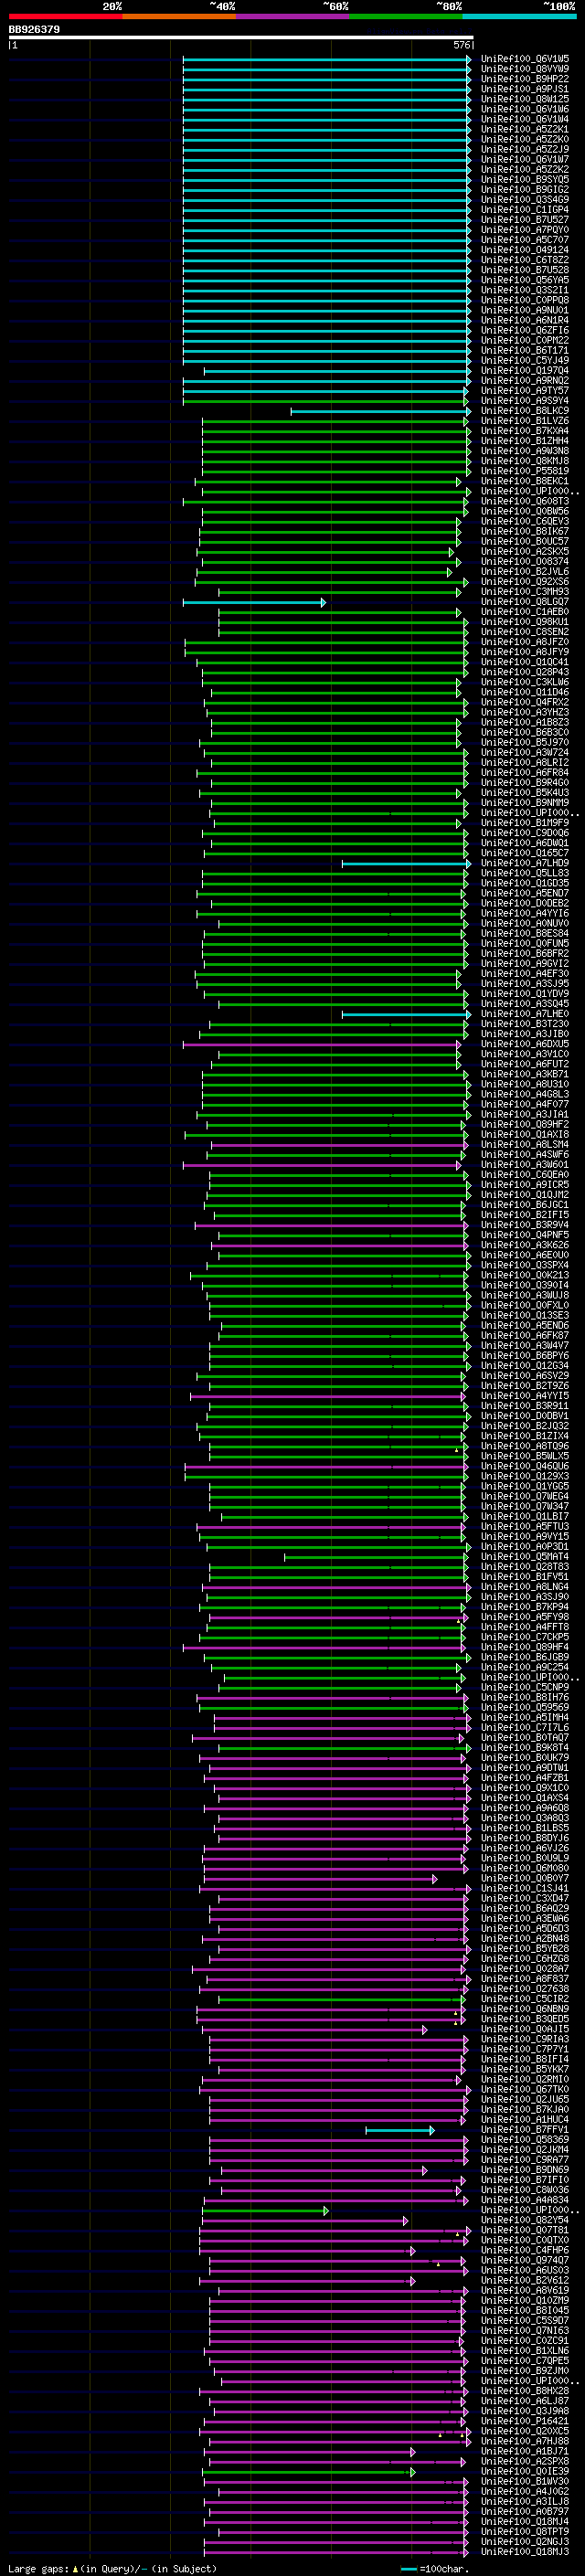Click hit label UniRef100_Q8TPT9

(x=525, y=2532)
